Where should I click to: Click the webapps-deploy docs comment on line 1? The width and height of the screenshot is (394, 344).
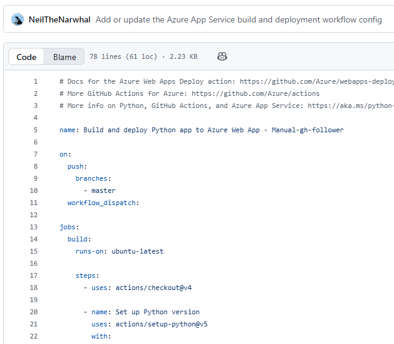tap(226, 81)
